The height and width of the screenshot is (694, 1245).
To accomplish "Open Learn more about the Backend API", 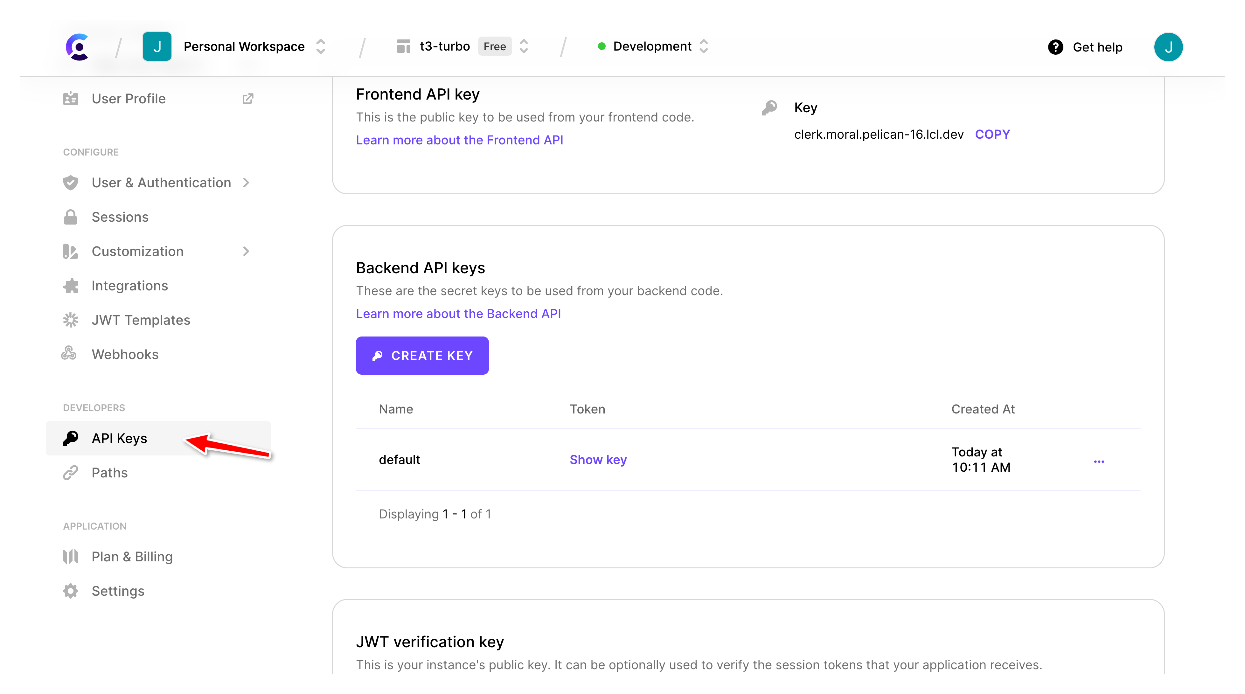I will point(458,314).
